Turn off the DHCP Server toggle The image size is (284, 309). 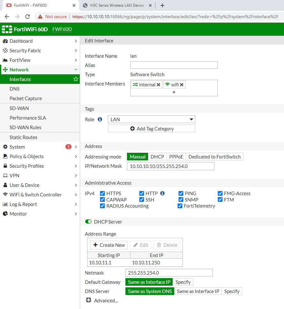tap(88, 222)
